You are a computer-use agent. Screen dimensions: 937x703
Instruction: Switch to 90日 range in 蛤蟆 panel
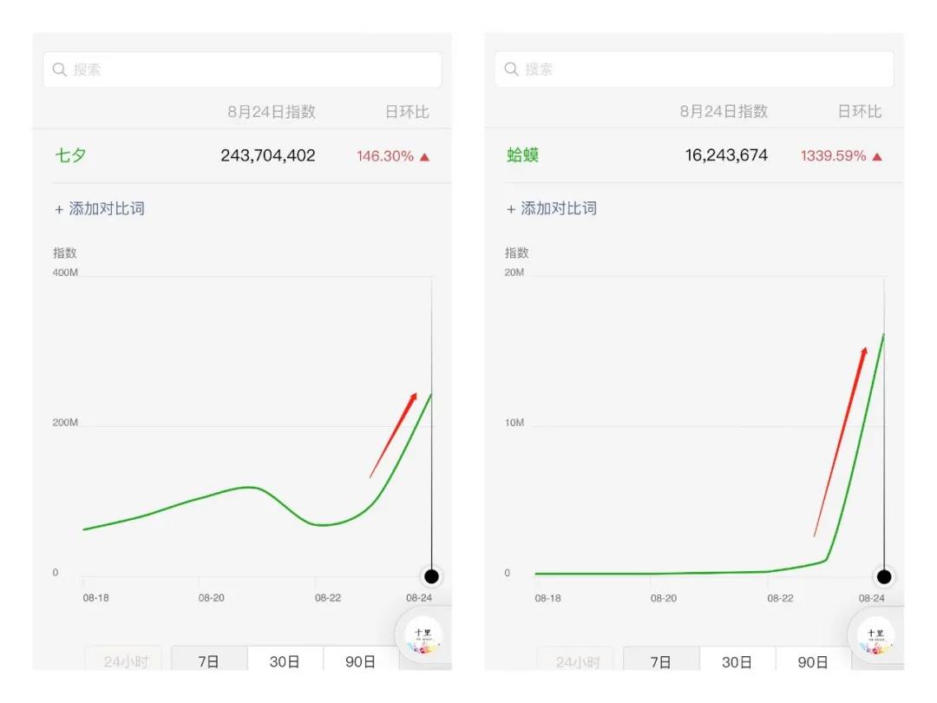pos(813,661)
